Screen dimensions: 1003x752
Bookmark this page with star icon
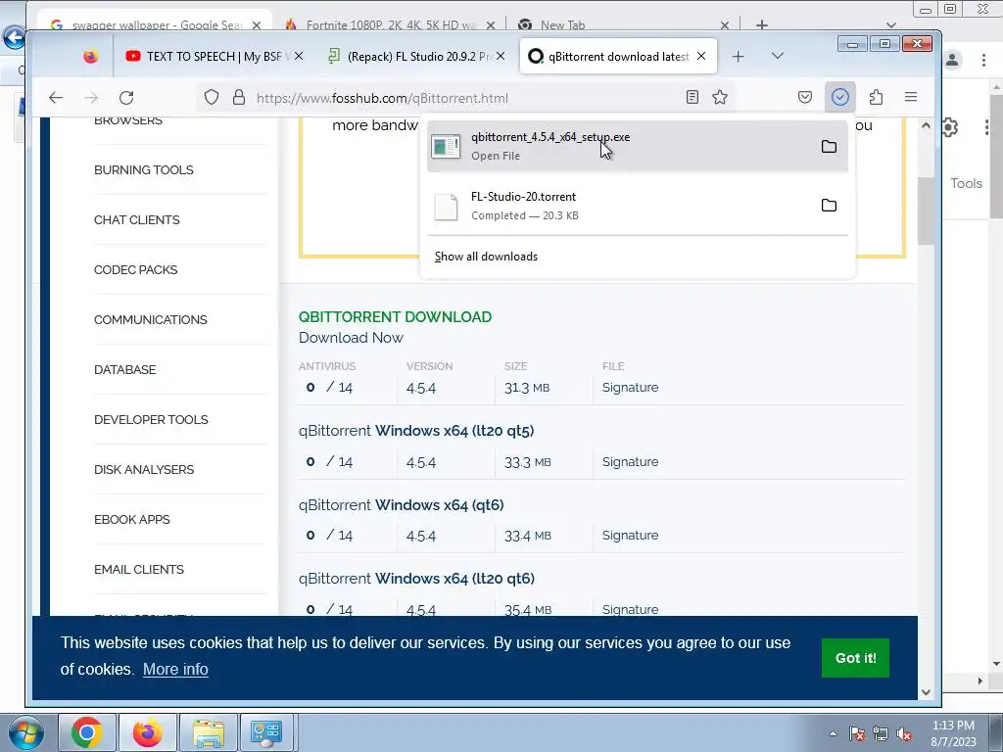(x=720, y=97)
